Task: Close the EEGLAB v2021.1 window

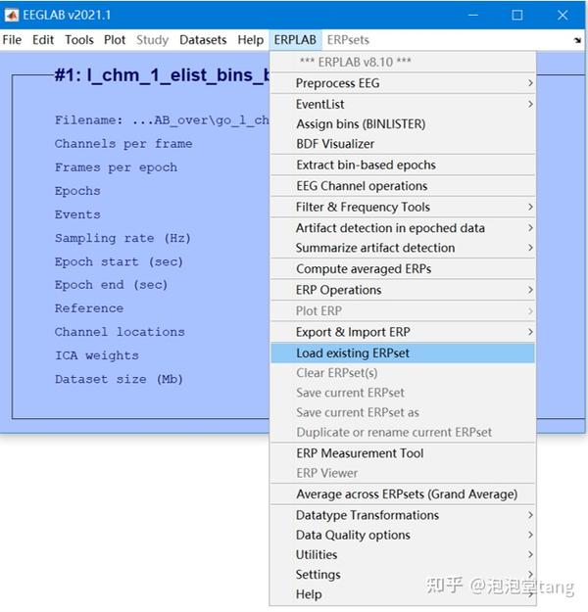Action: 563,16
